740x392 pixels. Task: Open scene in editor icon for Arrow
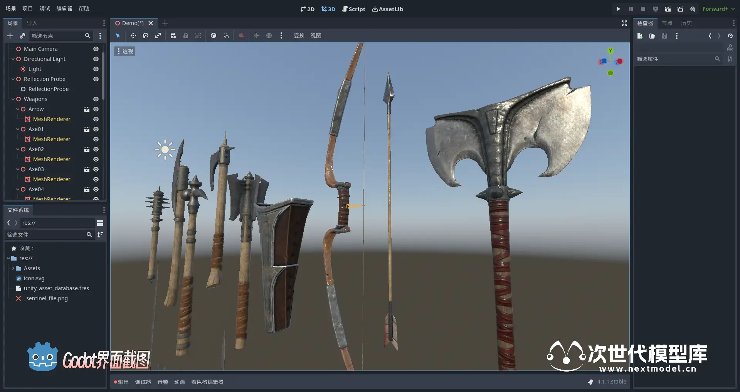87,109
